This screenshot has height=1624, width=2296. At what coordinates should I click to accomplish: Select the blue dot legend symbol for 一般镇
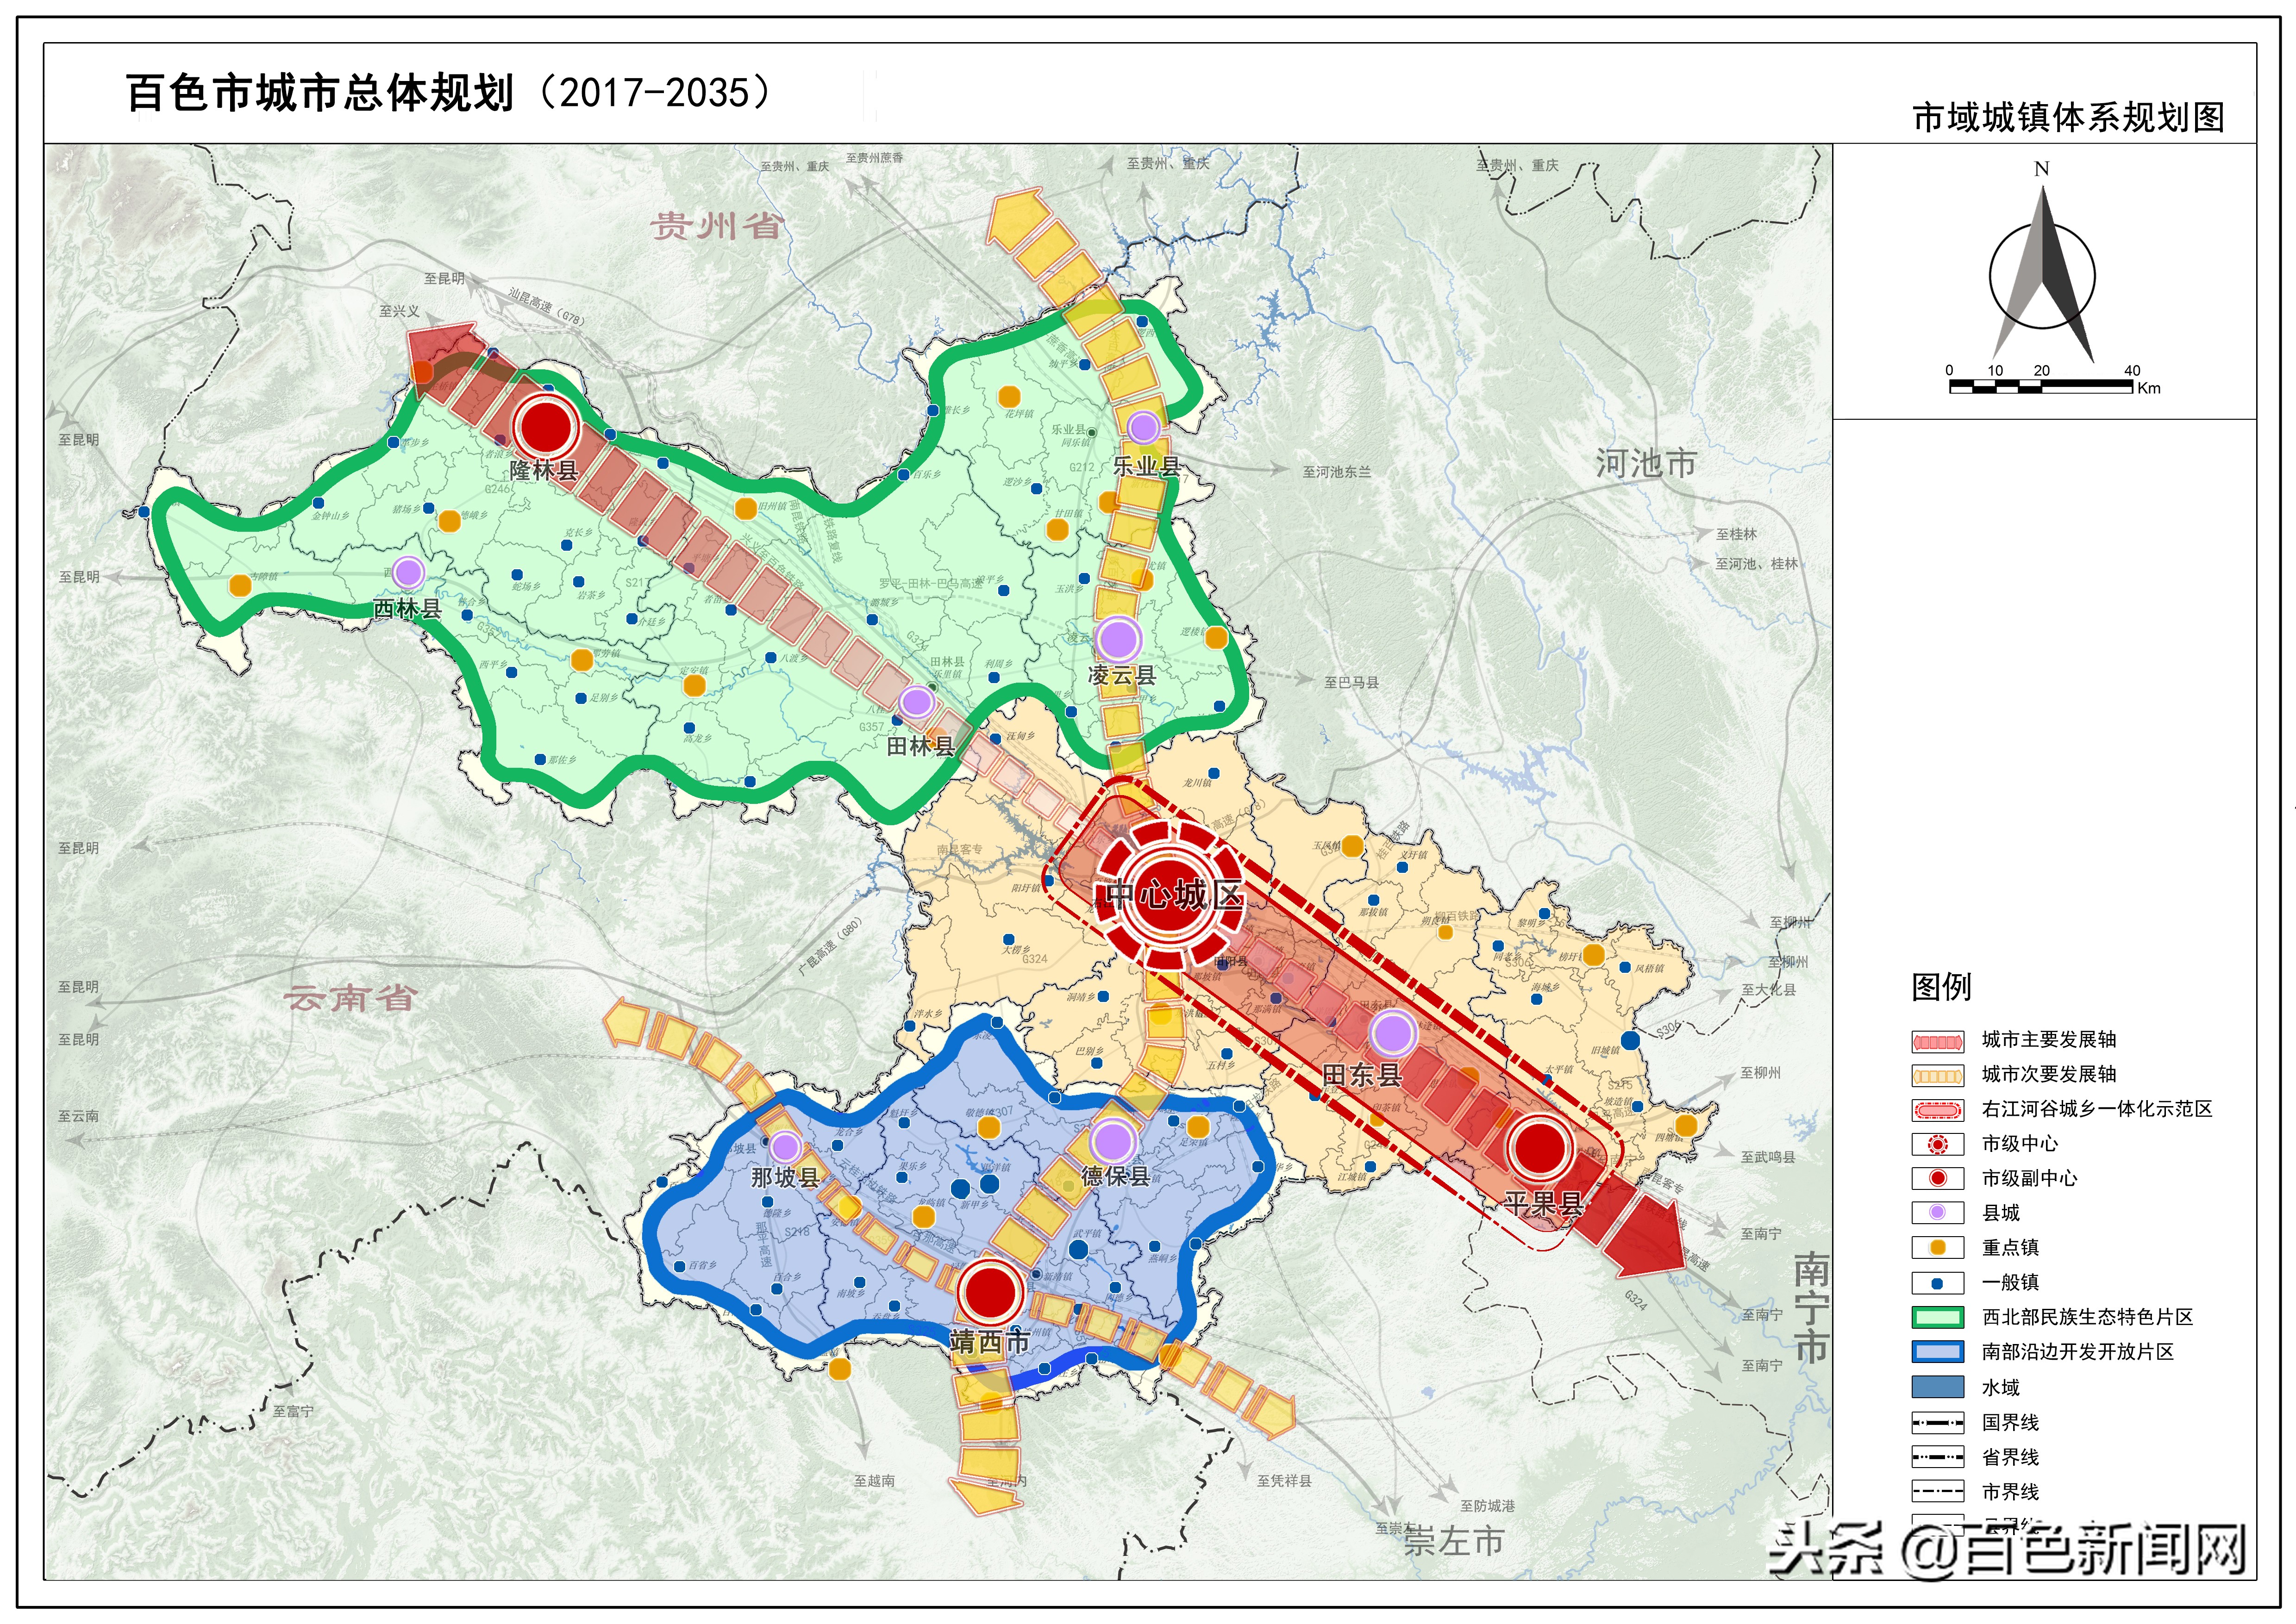[x=1938, y=1283]
